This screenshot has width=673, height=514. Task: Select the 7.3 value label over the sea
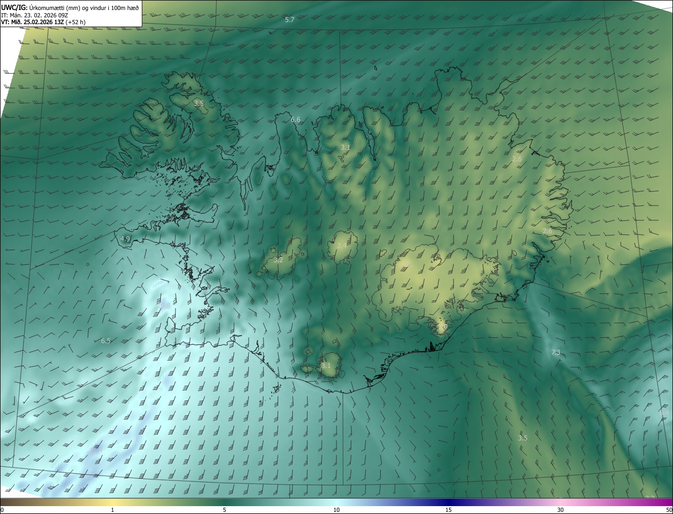(556, 353)
